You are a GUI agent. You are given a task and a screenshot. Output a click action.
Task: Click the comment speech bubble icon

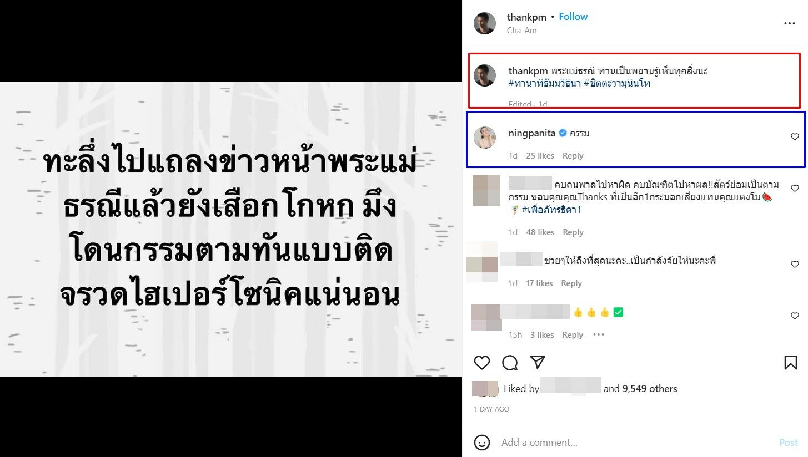(x=510, y=363)
